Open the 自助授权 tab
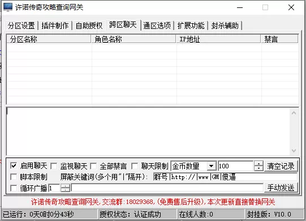 pyautogui.click(x=89, y=25)
